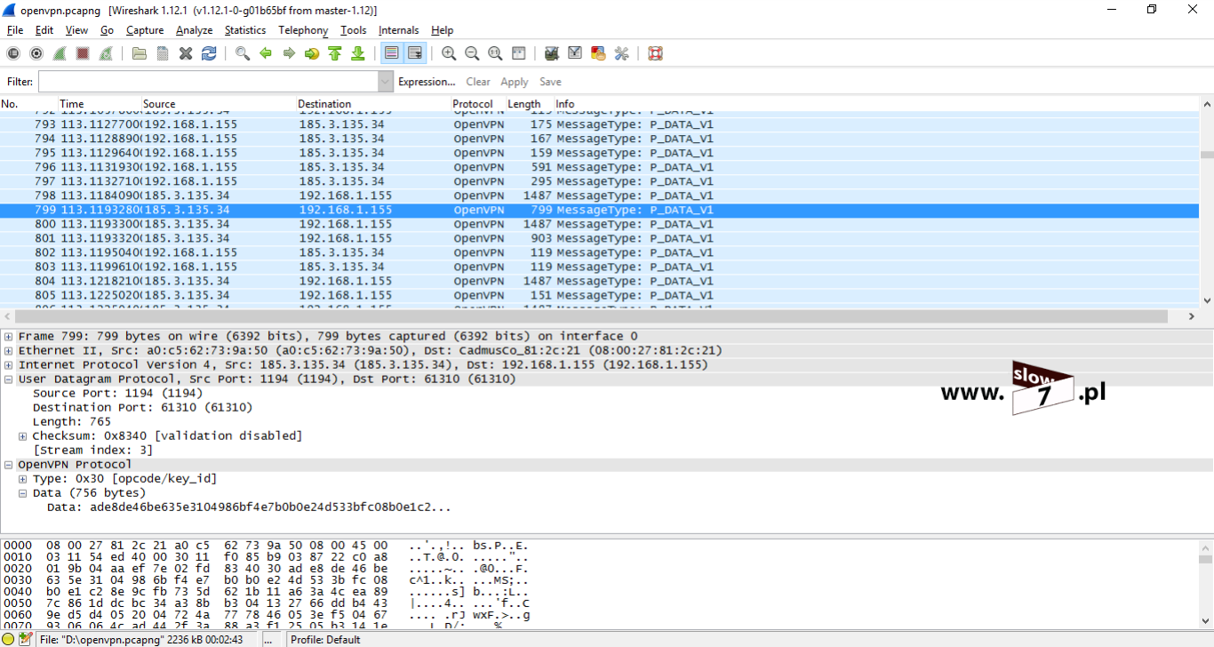
Task: Close this capture file (X icon)
Action: tap(186, 53)
